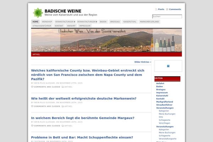
Task: Open Straußenführer in the Seiten sidebar
Action: tap(164, 105)
